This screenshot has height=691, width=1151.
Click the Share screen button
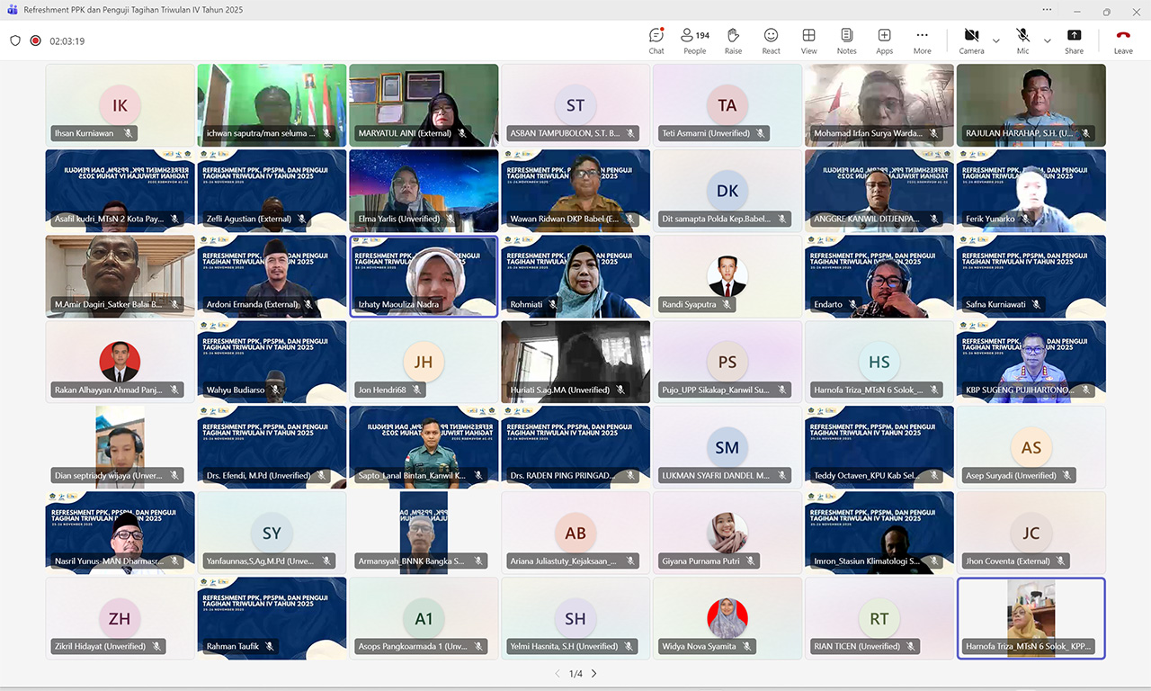click(1074, 40)
